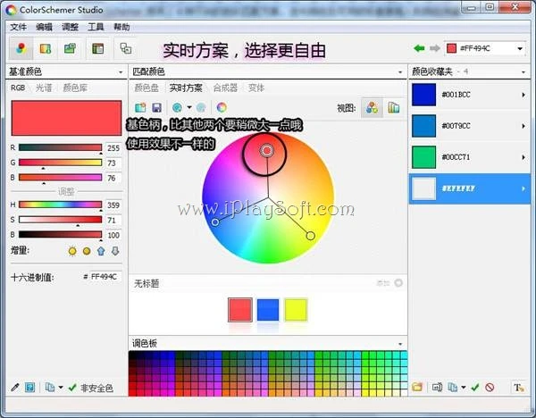Click the blue scheme result swatch
Image resolution: width=536 pixels, height=418 pixels.
coord(268,310)
